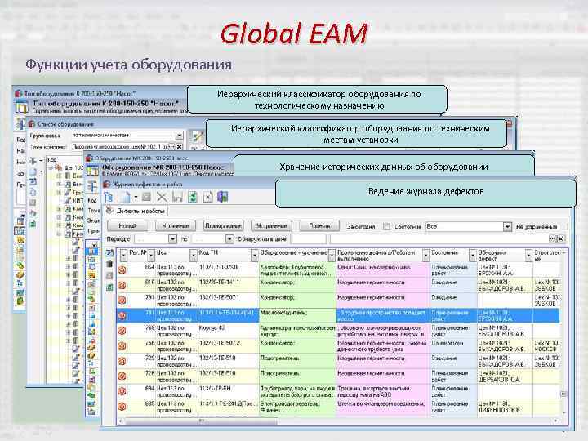The width and height of the screenshot is (588, 441).
Task: Open the Рег. № column filter arrow
Action: [x=151, y=256]
